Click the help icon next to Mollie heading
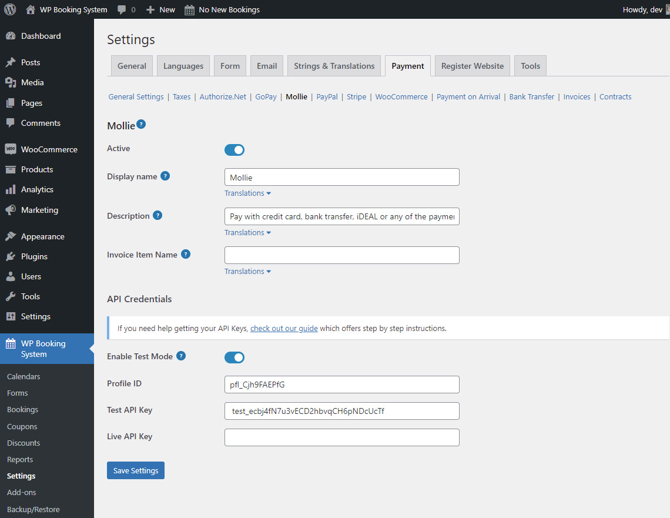 tap(141, 125)
